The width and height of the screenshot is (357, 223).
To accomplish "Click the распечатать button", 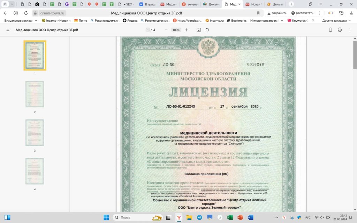I will (x=302, y=13).
